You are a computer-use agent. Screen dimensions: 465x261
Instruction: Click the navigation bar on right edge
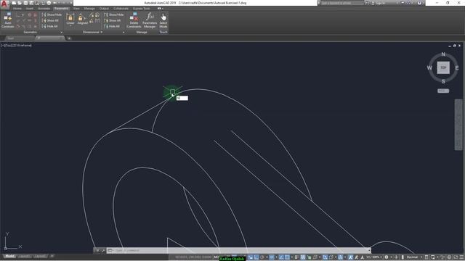[458, 125]
